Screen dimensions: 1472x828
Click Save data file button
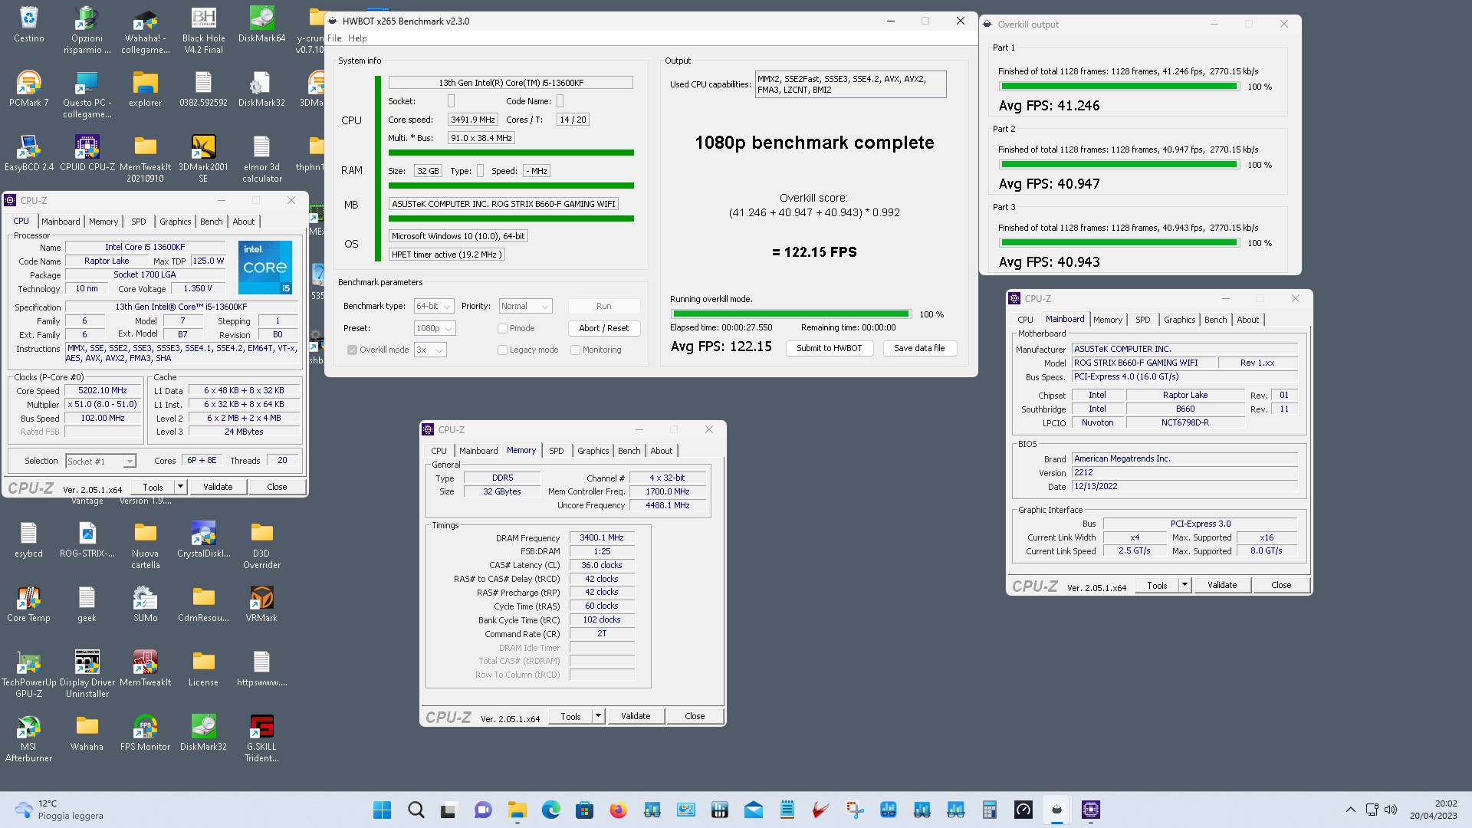coord(919,348)
